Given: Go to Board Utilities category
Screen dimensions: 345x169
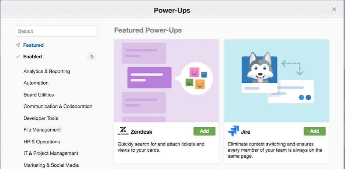Looking at the screenshot, I should [x=39, y=95].
